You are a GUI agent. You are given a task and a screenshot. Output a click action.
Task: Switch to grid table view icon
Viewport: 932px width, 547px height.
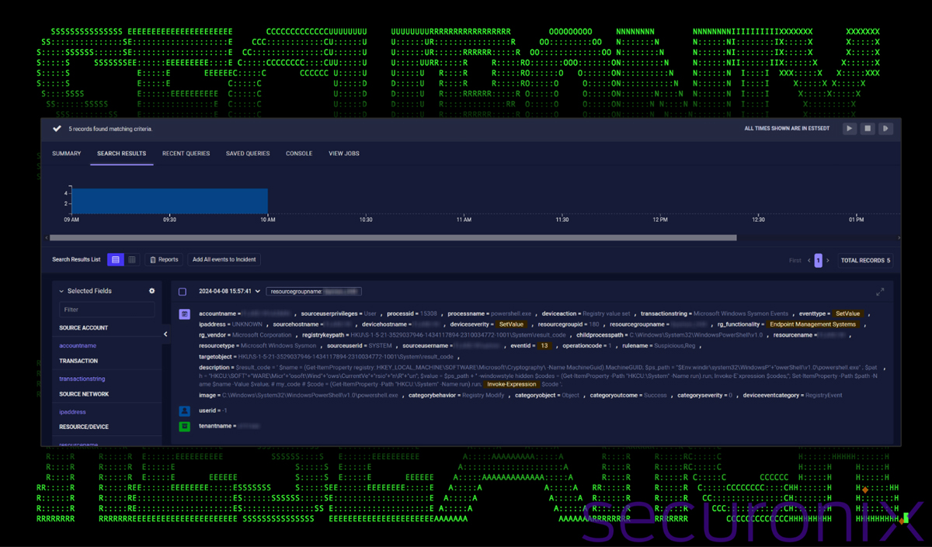coord(132,260)
